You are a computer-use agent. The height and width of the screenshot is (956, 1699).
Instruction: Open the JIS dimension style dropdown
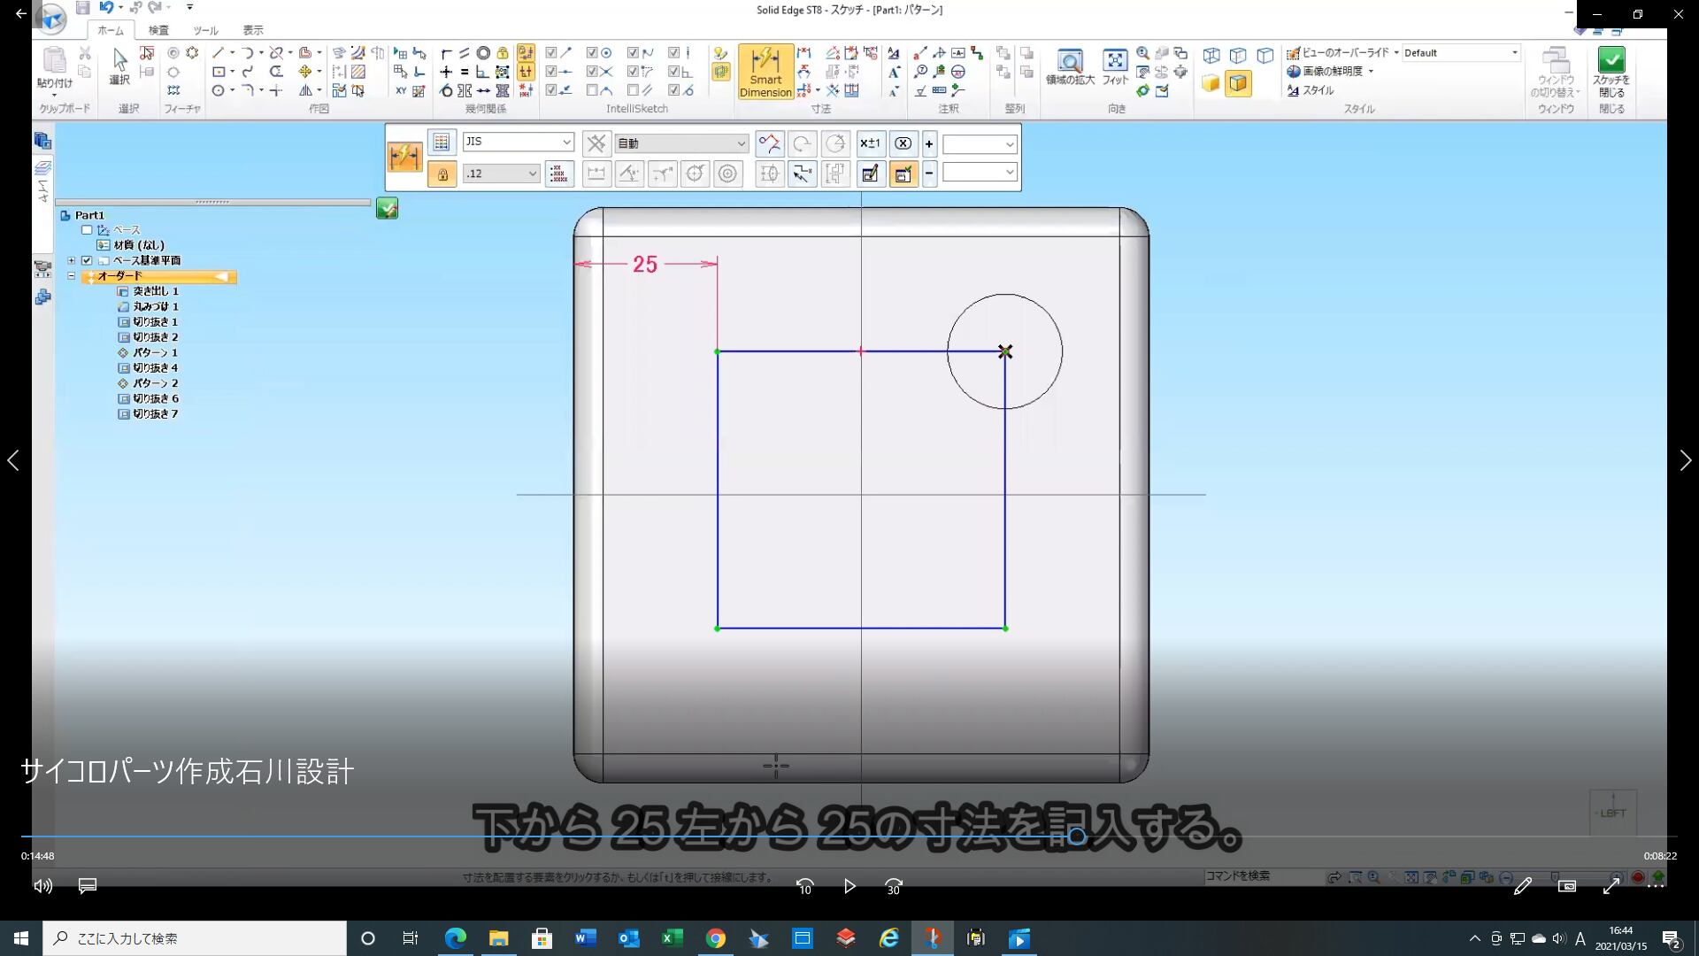pyautogui.click(x=566, y=143)
